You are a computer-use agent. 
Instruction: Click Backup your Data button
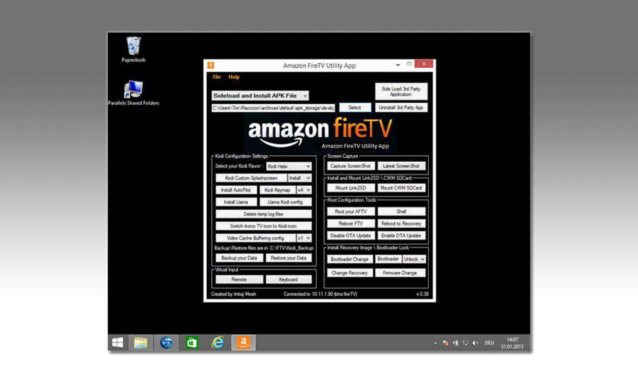[239, 258]
